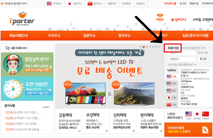Focus the 아이디 input field
The height and width of the screenshot is (138, 213).
[182, 53]
